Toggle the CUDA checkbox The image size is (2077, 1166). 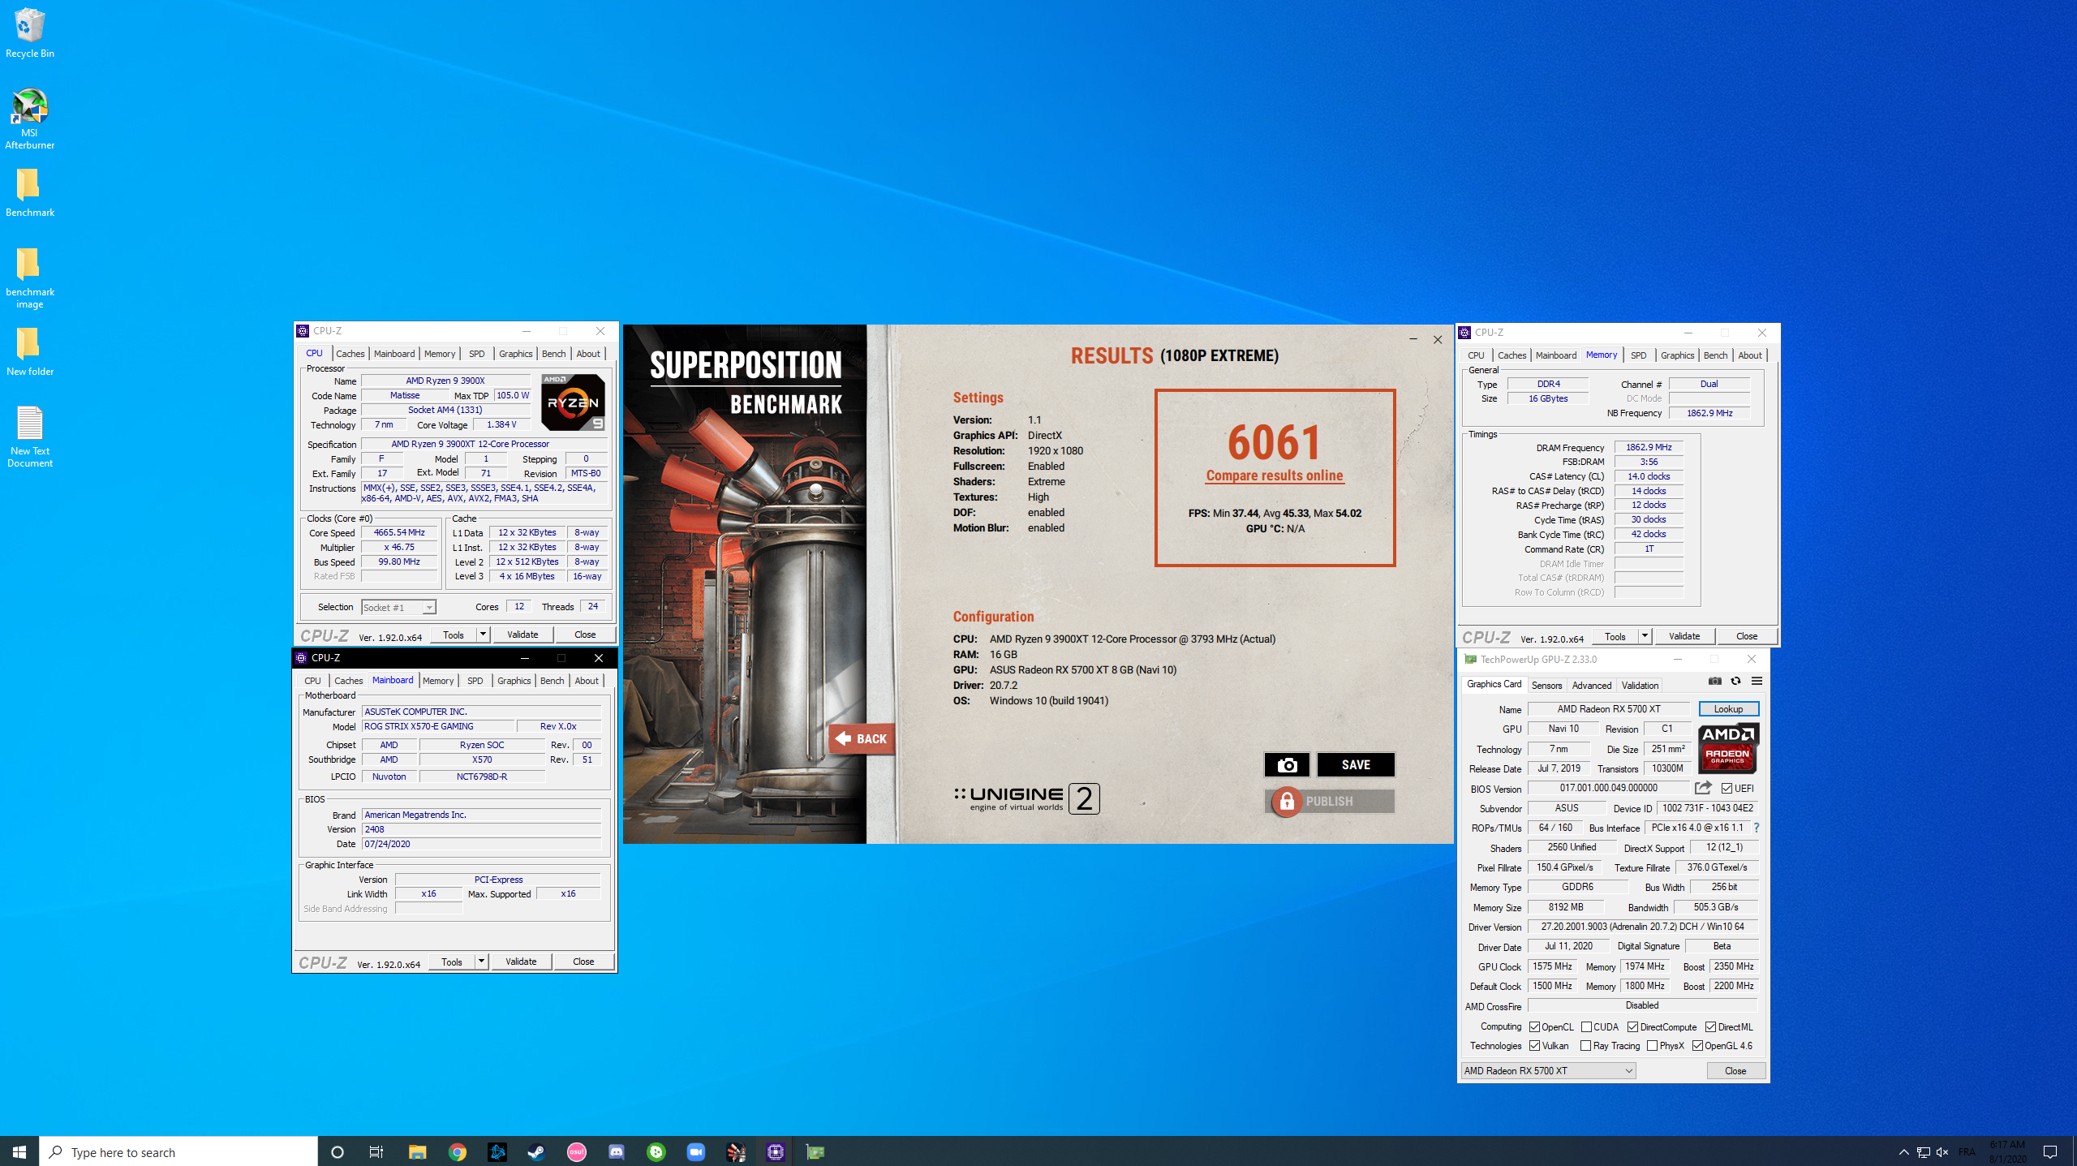point(1586,1027)
